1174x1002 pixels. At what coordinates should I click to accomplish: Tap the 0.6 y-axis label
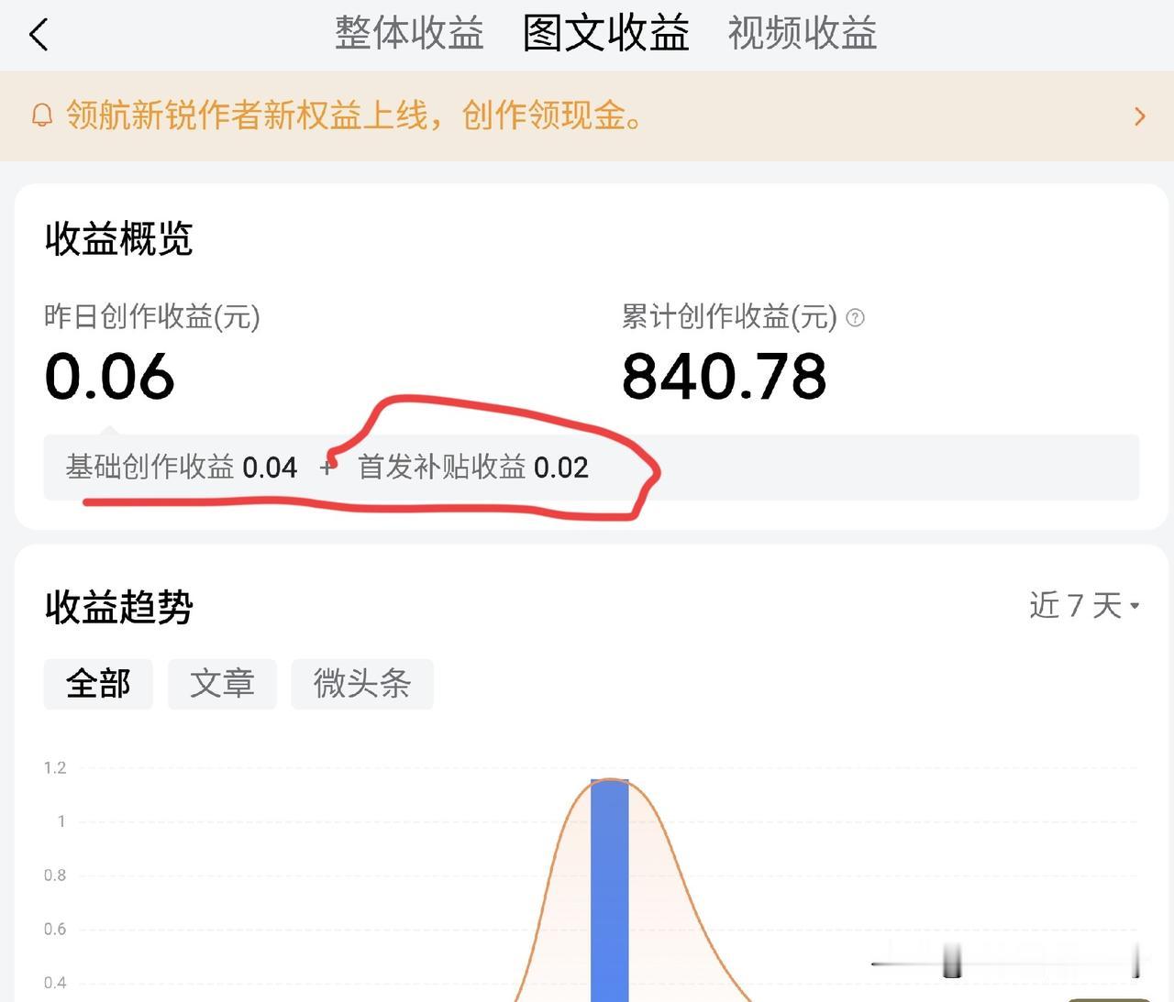tap(55, 930)
